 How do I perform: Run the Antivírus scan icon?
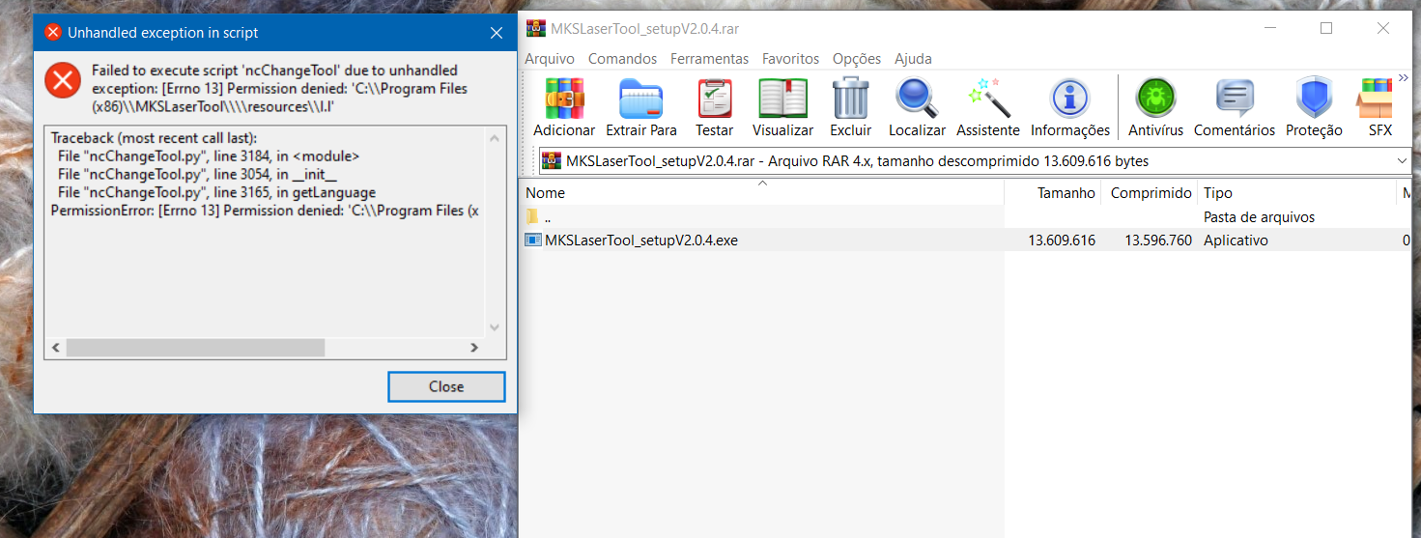(1155, 99)
